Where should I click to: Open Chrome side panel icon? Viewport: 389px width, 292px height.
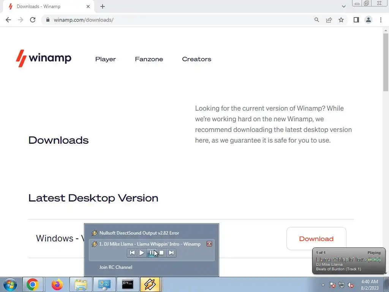(356, 20)
